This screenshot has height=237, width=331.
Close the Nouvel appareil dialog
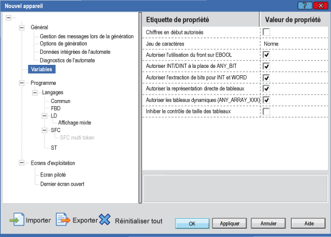[321, 5]
